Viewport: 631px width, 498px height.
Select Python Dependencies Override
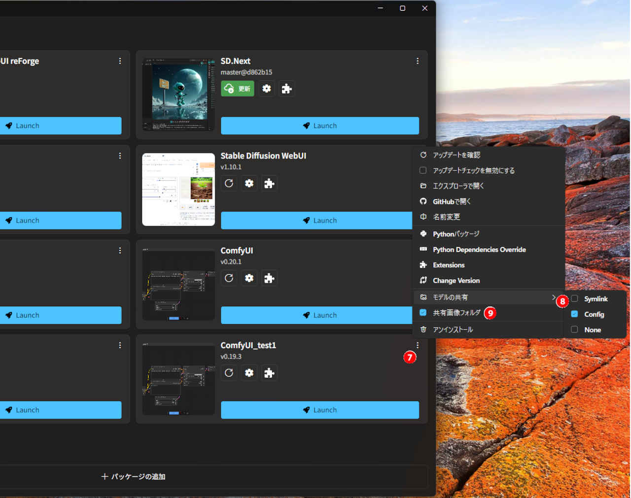coord(489,250)
